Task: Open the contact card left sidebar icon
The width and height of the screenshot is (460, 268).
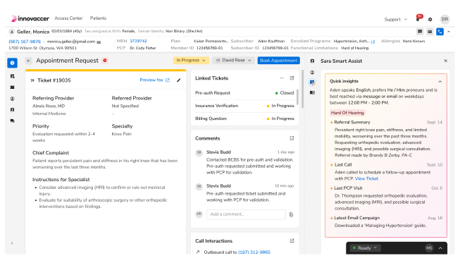Action: coord(12,109)
